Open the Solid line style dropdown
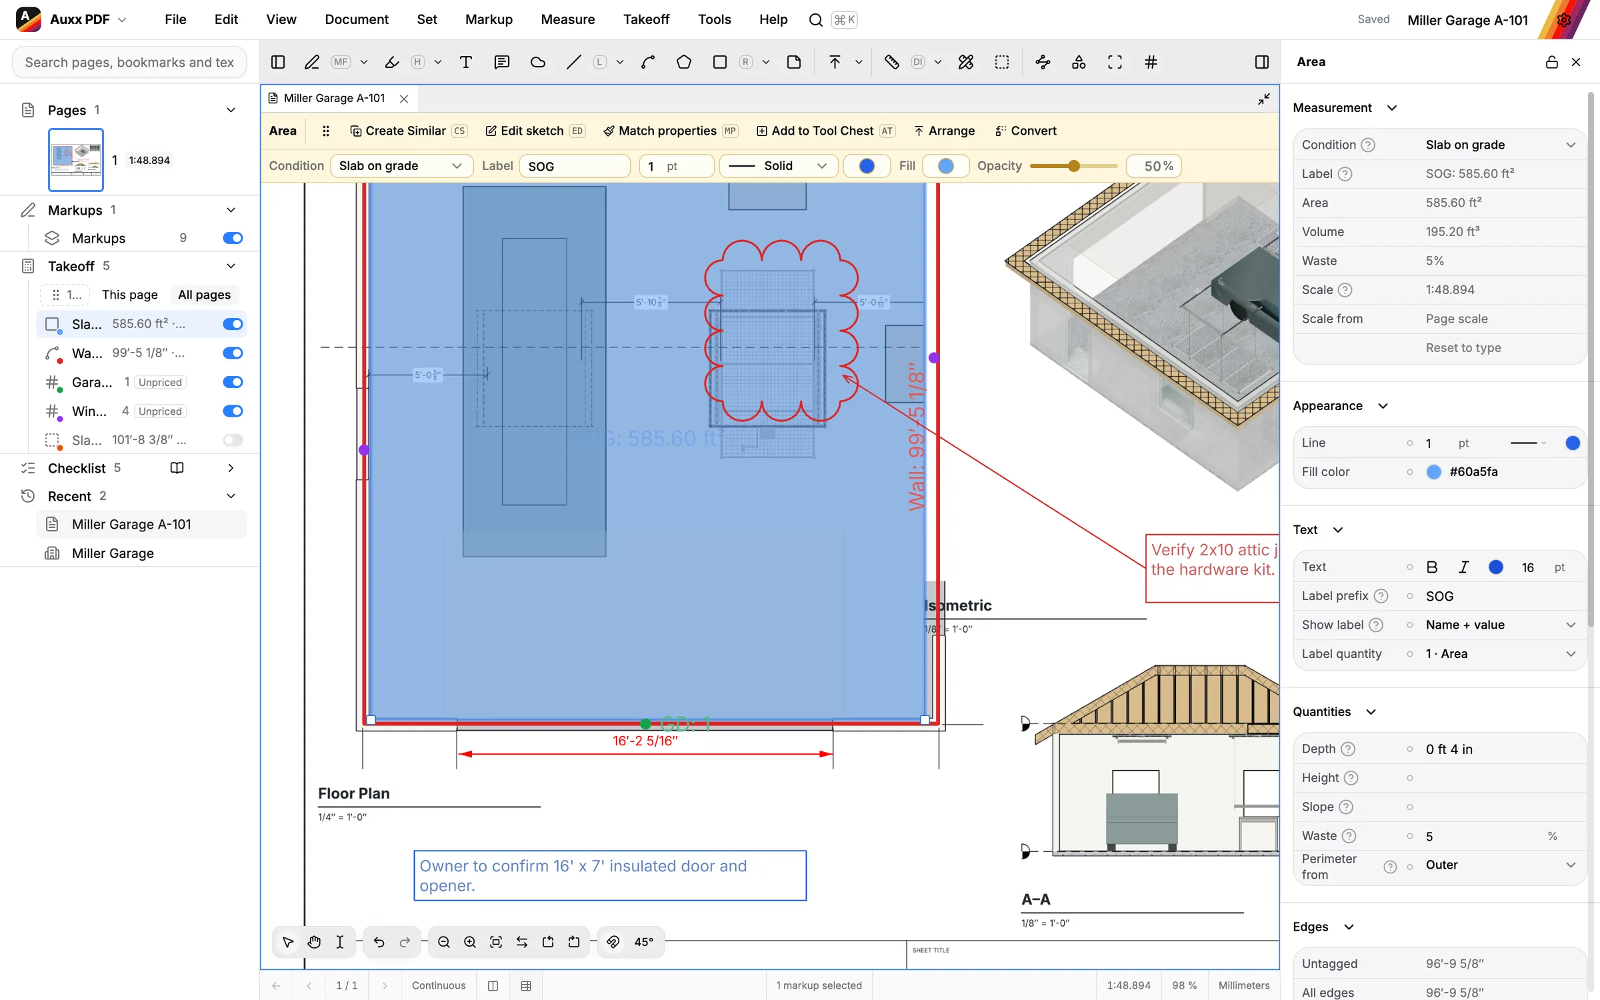 (778, 166)
